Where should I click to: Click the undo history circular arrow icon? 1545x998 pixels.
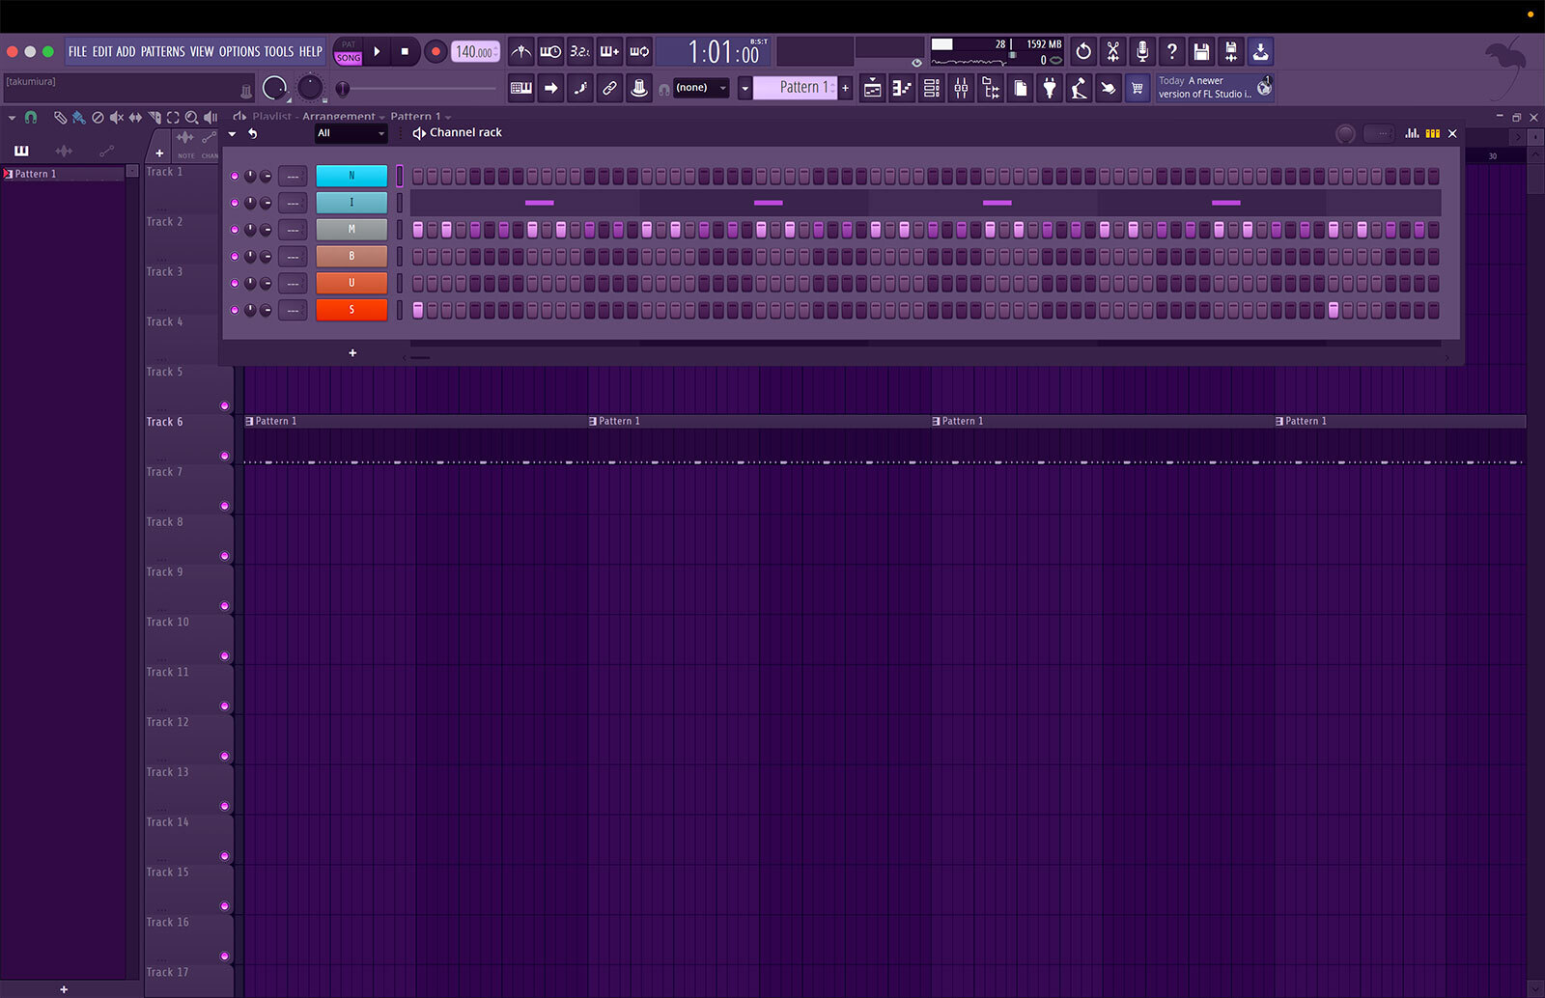(x=1083, y=52)
